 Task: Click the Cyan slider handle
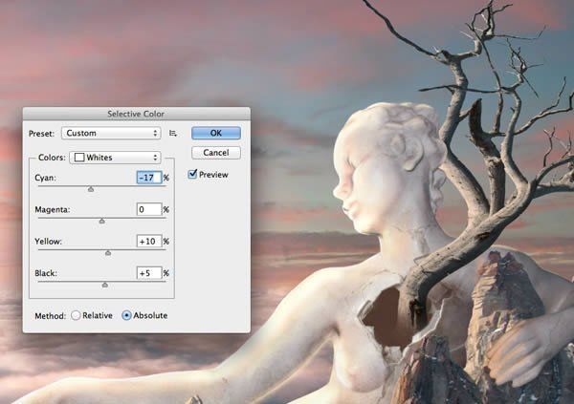pos(91,189)
